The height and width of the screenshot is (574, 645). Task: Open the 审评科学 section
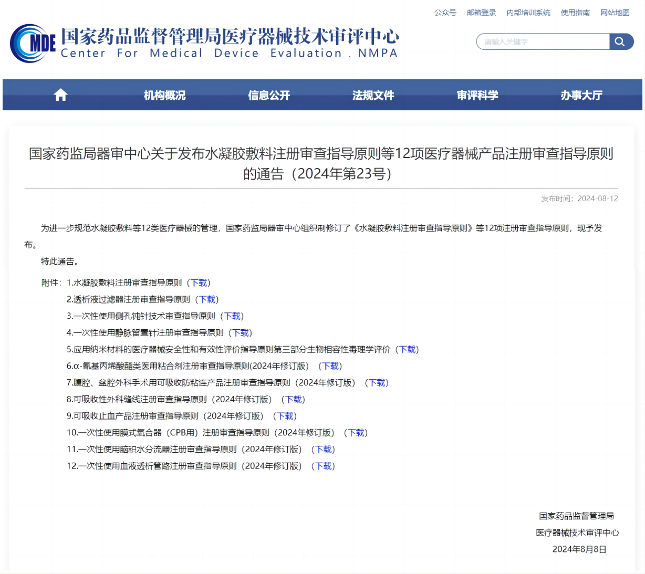[477, 95]
